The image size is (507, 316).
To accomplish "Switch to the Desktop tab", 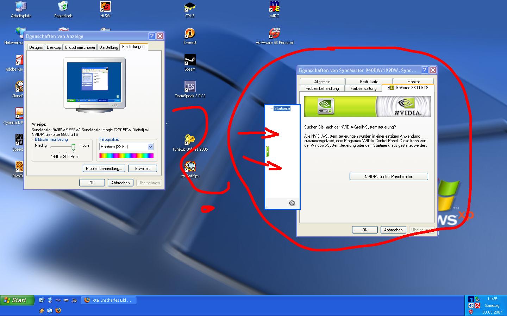I will point(54,47).
